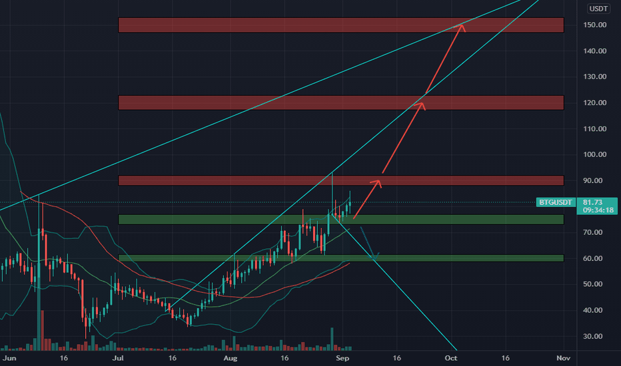The image size is (621, 366).
Task: Select the green support zone at 60
Action: 341,258
